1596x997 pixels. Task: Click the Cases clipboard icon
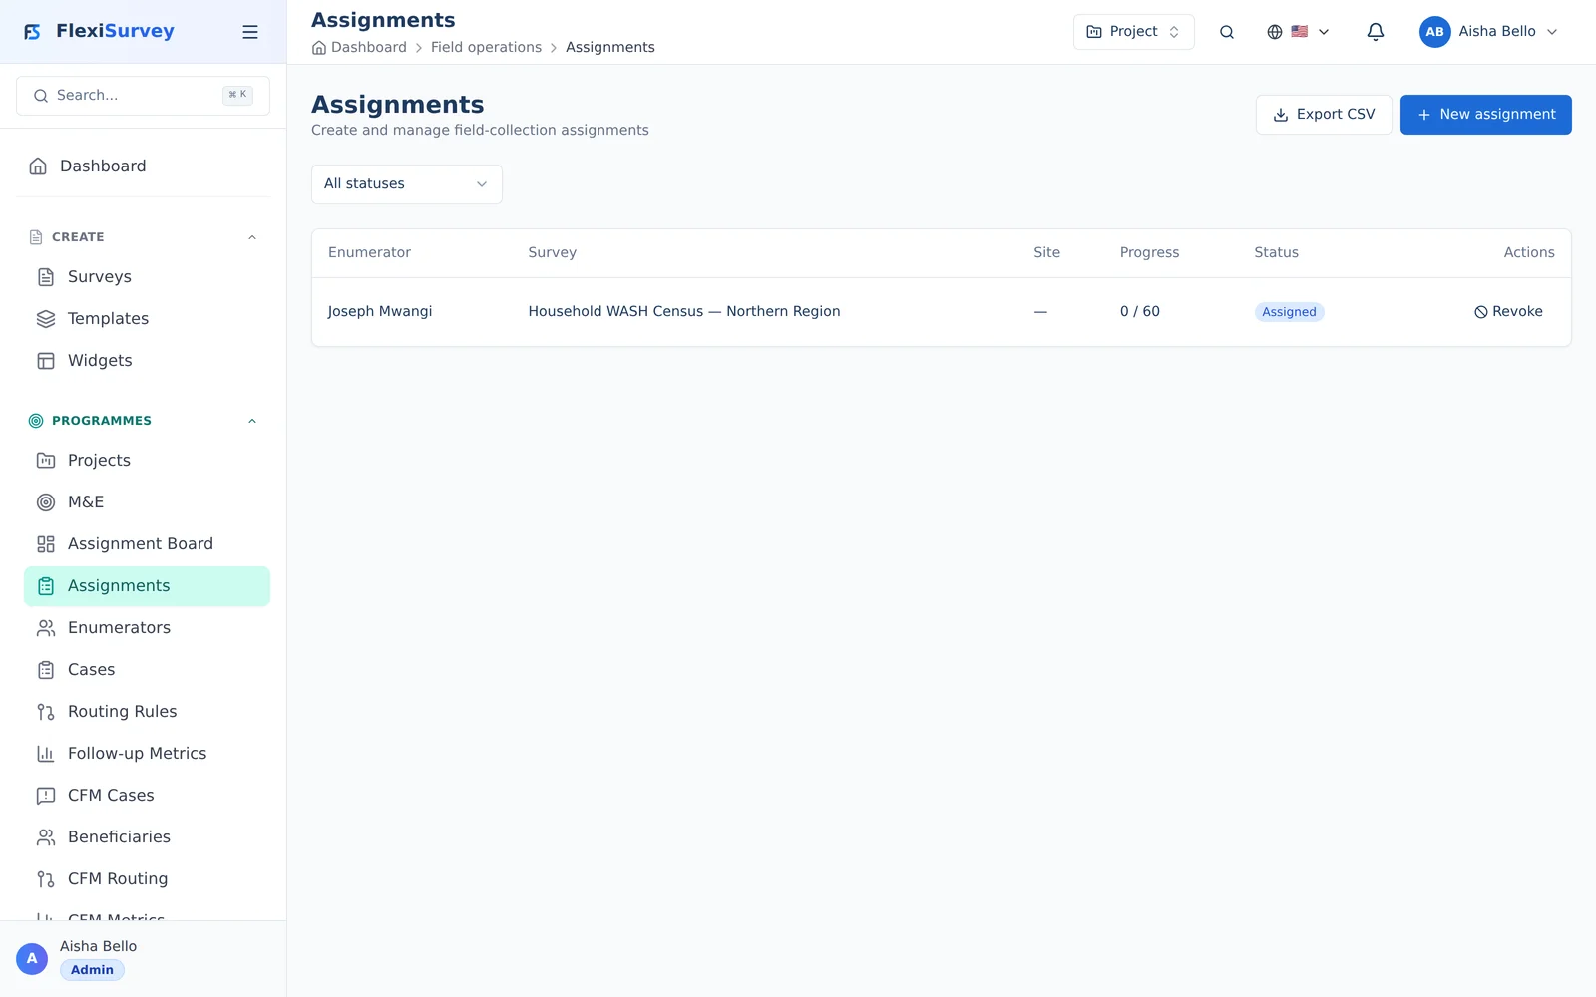[x=46, y=670]
